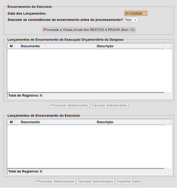Viewport: 177px width, 188px height.
Task: Click Cancelar Selecionados next to Implantar Saldo
Action: (x=95, y=181)
